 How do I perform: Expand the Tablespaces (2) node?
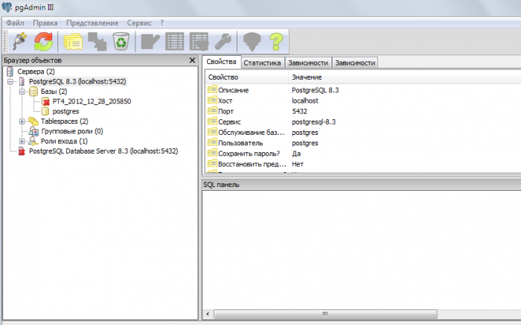click(22, 122)
